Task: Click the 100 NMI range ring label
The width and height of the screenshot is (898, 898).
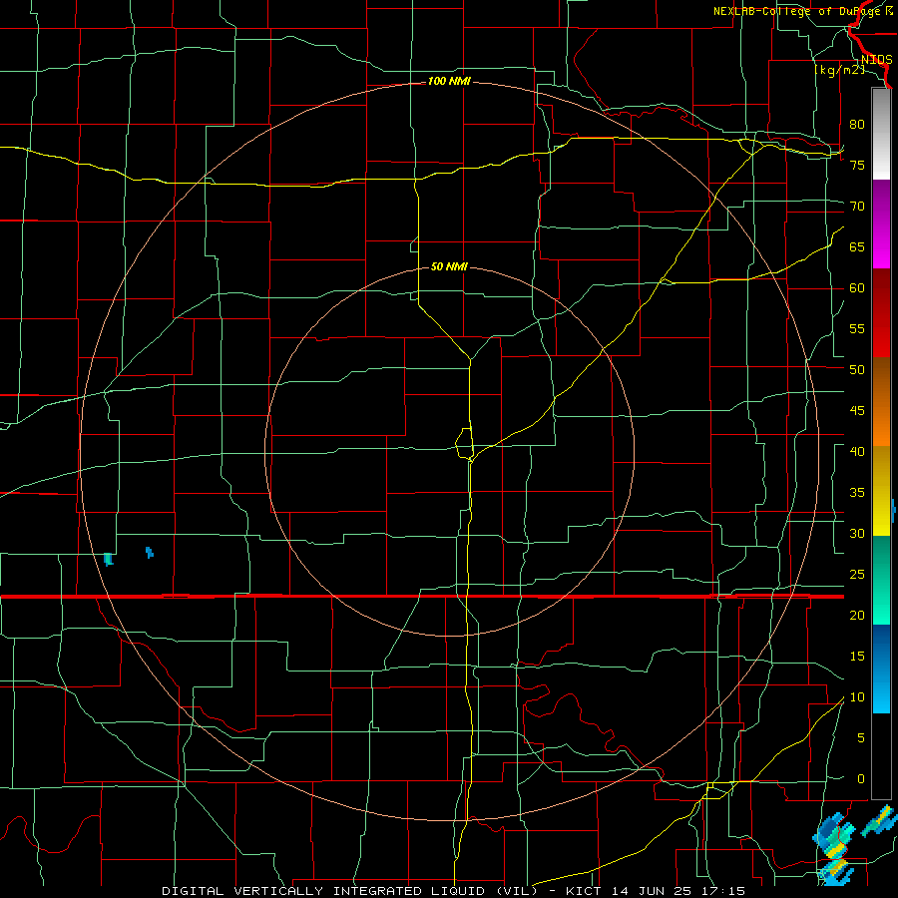Action: tap(449, 82)
